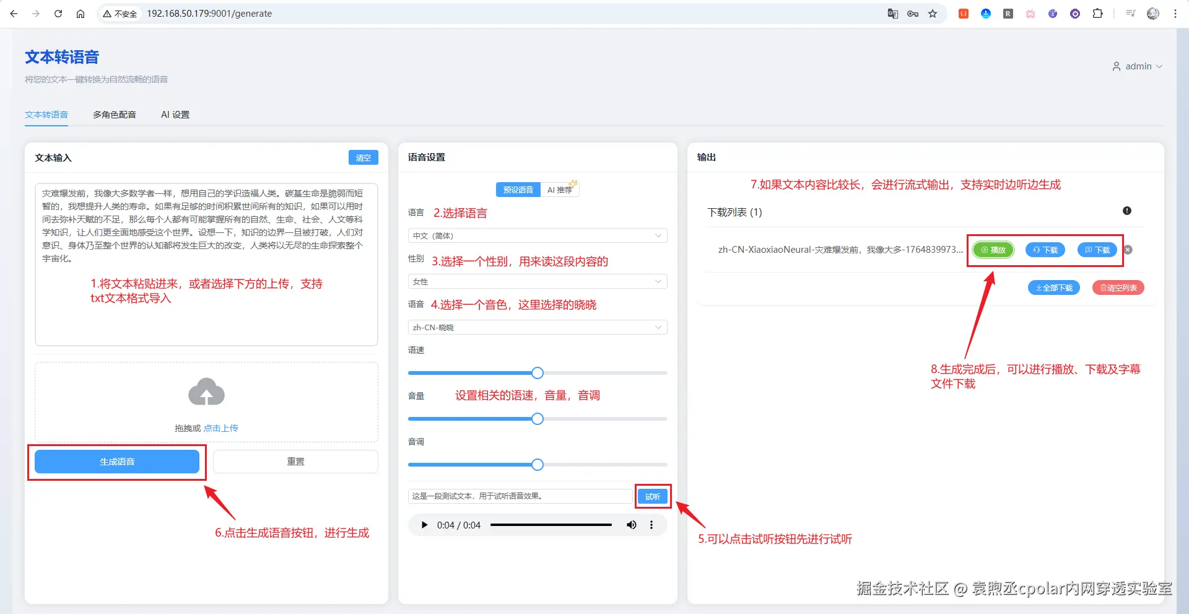Click the browser address bar URL
This screenshot has width=1189, height=614.
pyautogui.click(x=209, y=14)
